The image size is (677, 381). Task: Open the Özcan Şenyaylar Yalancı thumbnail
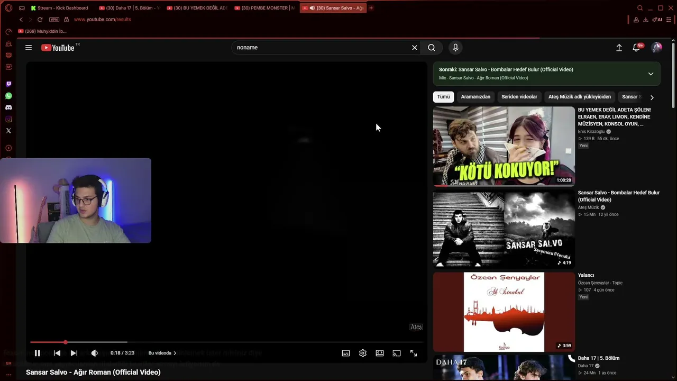pos(504,312)
